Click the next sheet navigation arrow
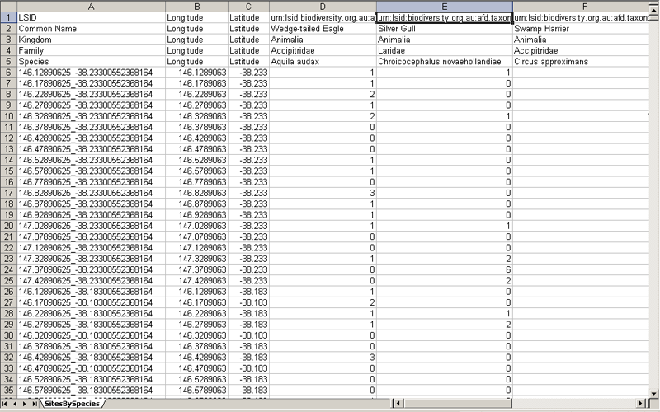Screen dimensions: 660x412 pos(26,404)
